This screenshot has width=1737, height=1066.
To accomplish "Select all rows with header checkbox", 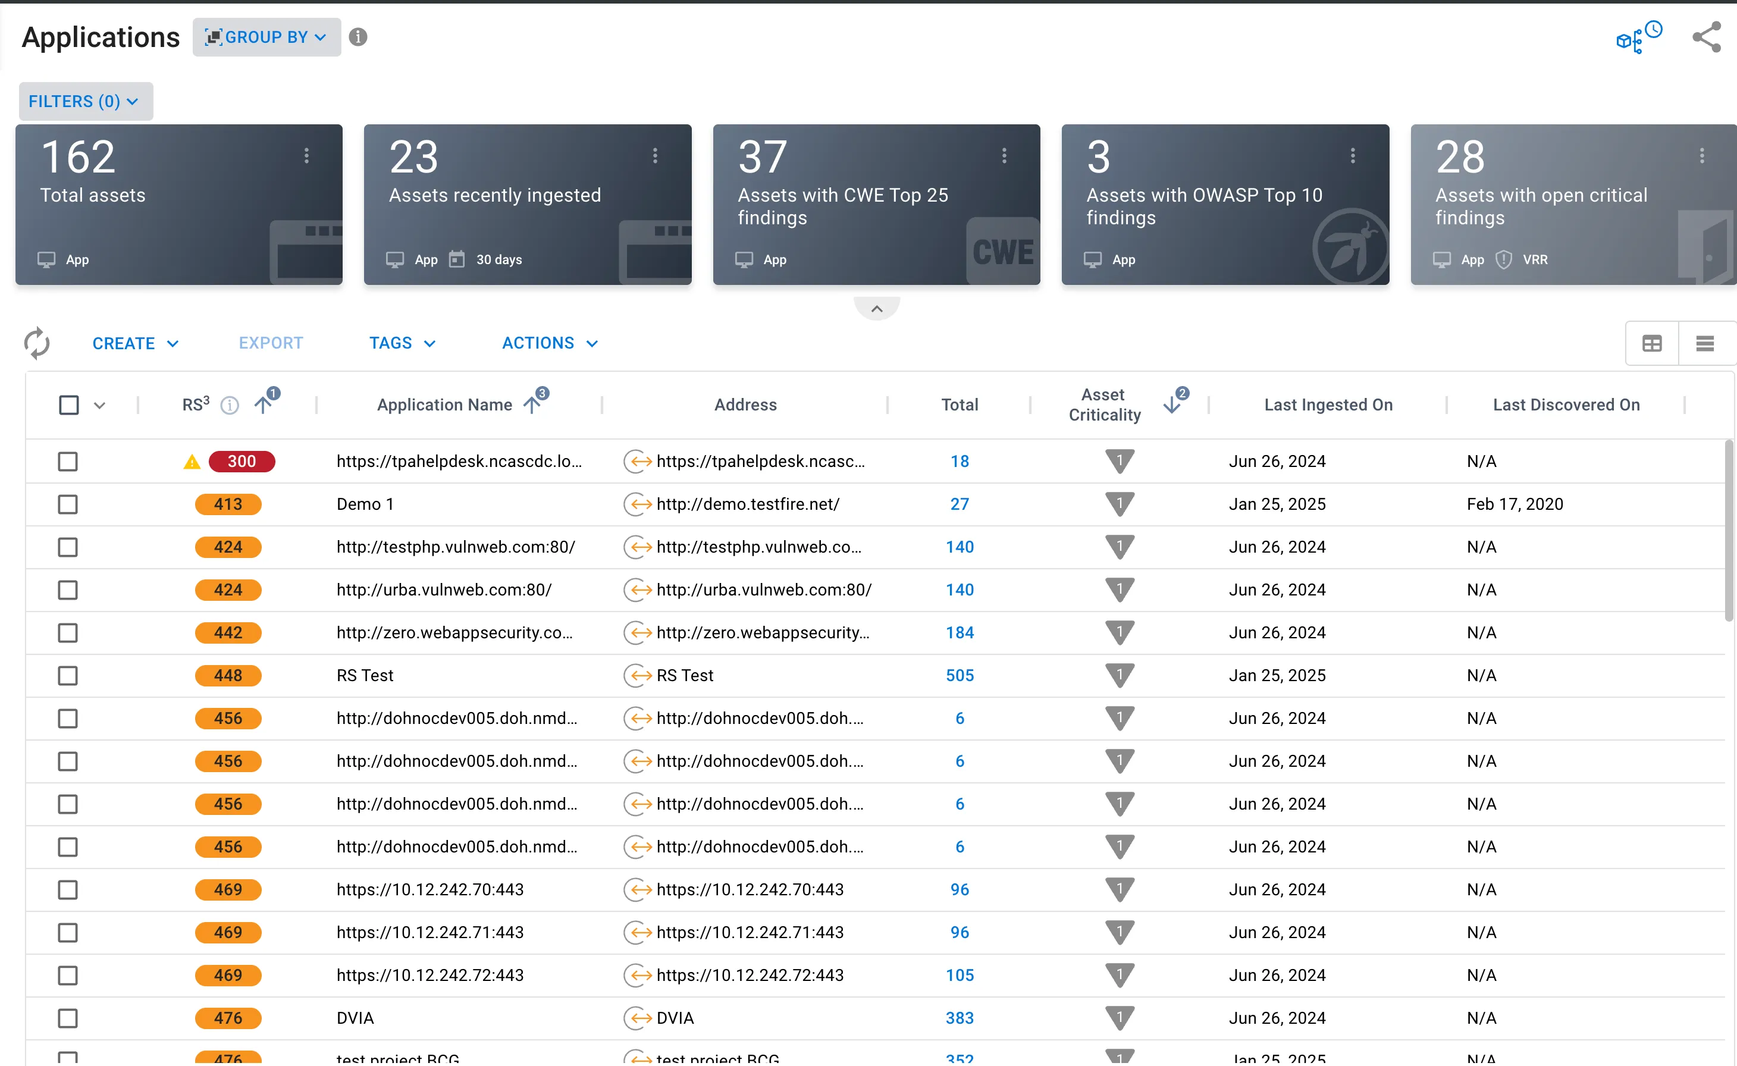I will pyautogui.click(x=68, y=405).
